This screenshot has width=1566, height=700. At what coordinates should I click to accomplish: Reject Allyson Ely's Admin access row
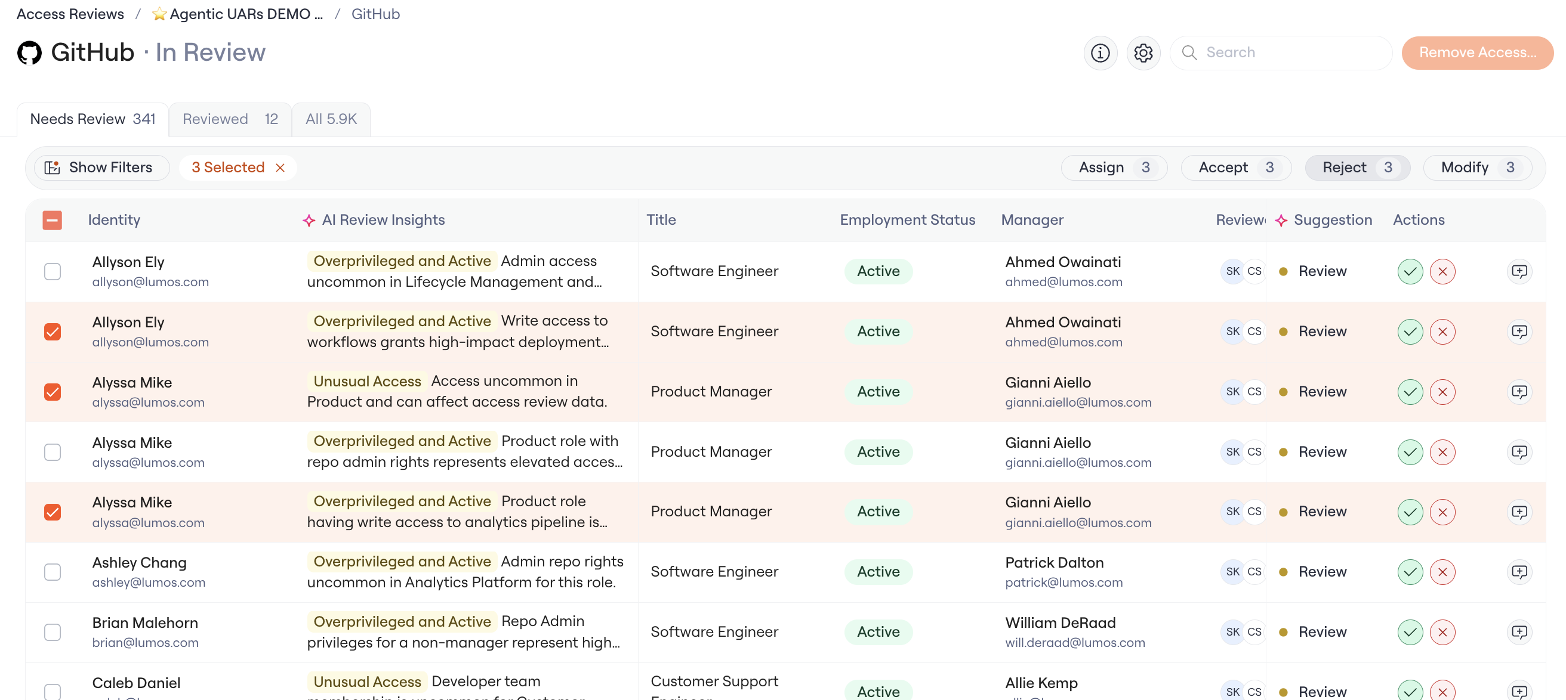pyautogui.click(x=1442, y=271)
